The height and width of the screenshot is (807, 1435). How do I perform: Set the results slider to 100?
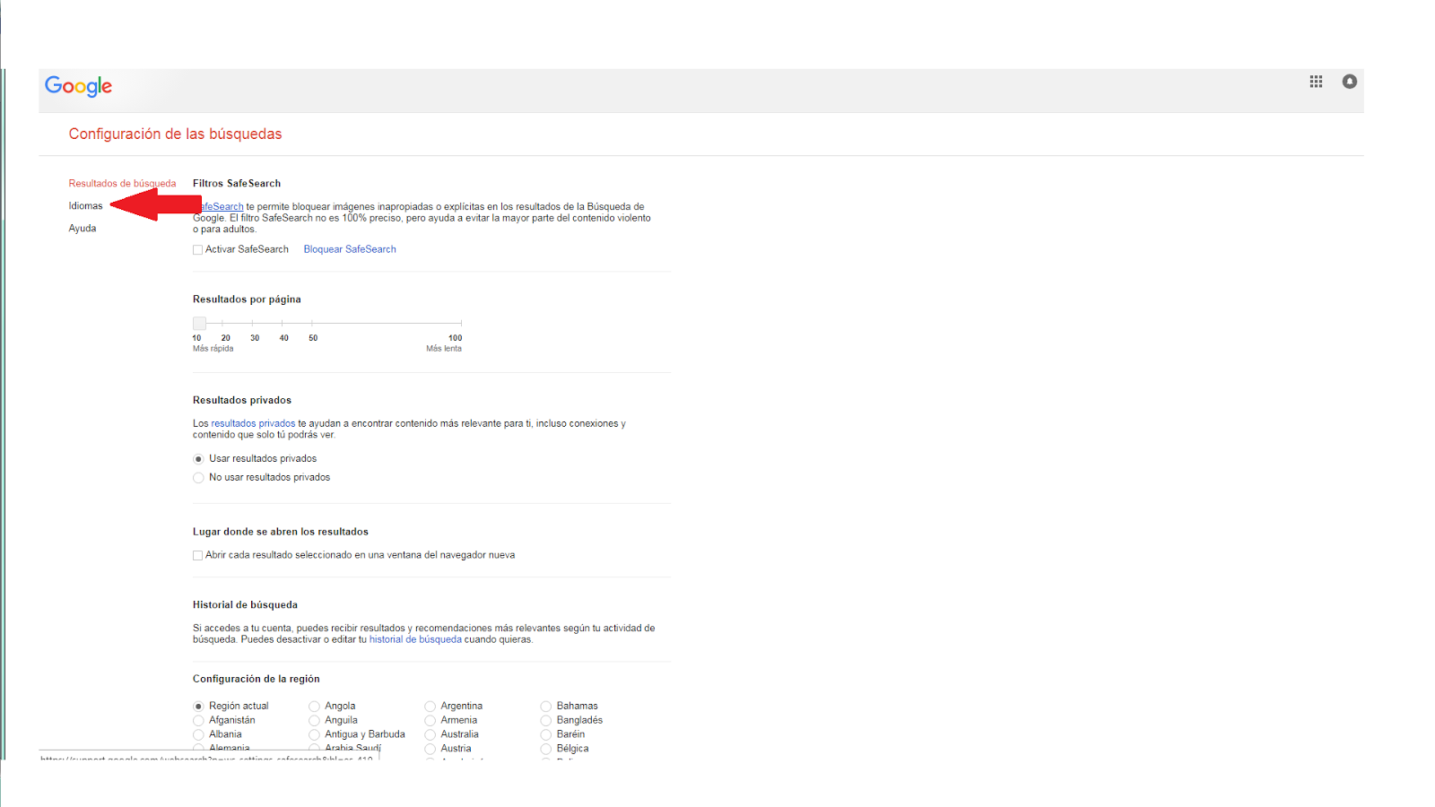click(x=460, y=323)
